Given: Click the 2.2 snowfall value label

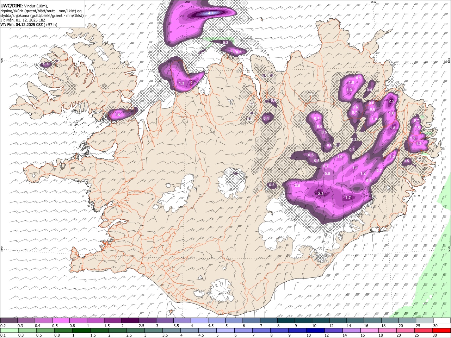Looking at the screenshot, I should pyautogui.click(x=321, y=194).
